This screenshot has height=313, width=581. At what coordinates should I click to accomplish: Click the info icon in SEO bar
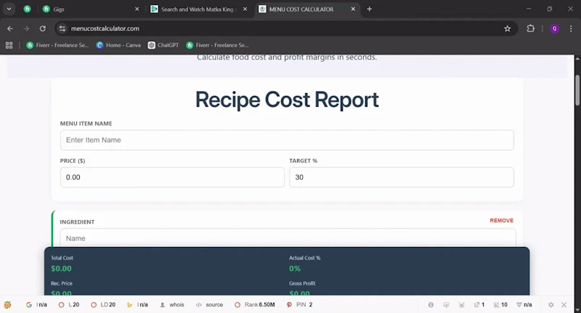(431, 304)
